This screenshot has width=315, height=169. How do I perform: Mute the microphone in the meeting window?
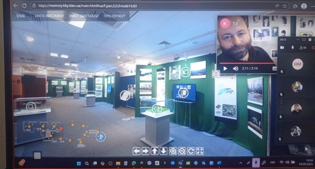[292, 47]
